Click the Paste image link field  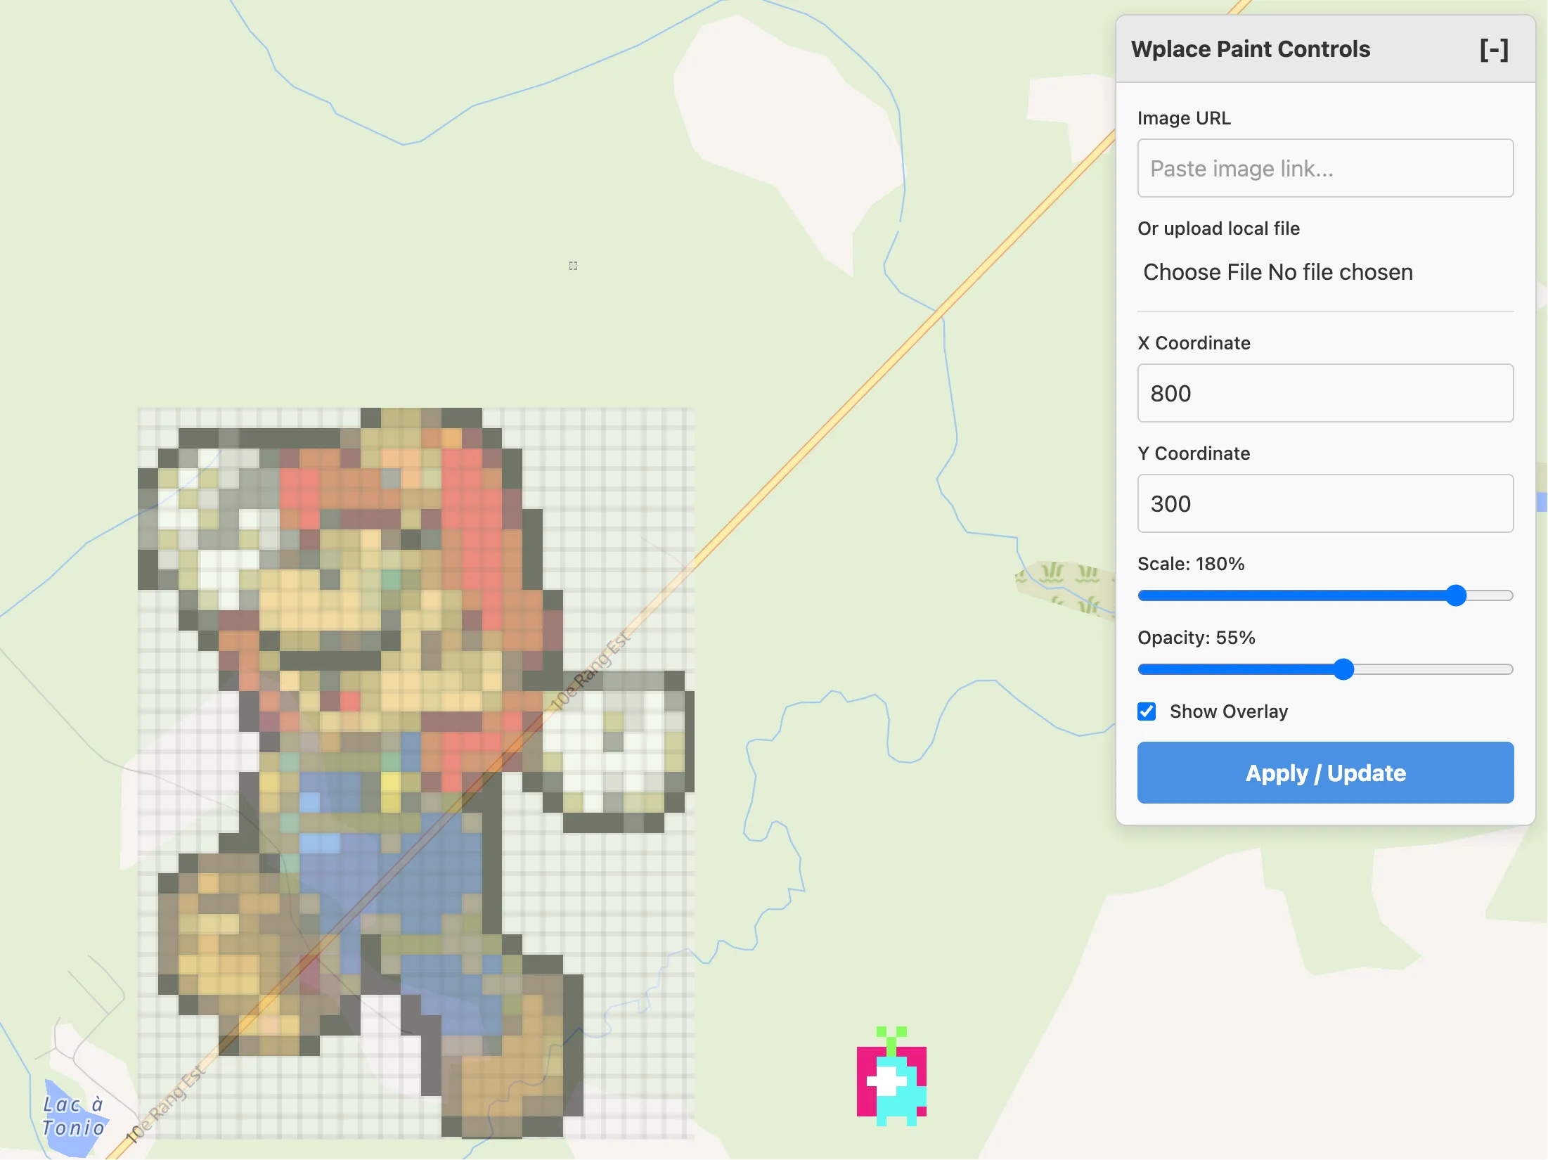click(x=1324, y=169)
